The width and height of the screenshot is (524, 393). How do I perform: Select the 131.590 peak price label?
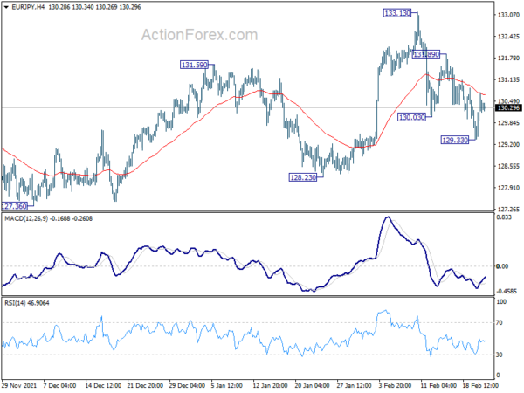(194, 65)
